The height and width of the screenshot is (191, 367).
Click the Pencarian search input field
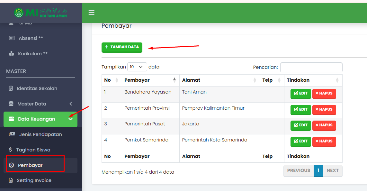(x=311, y=67)
